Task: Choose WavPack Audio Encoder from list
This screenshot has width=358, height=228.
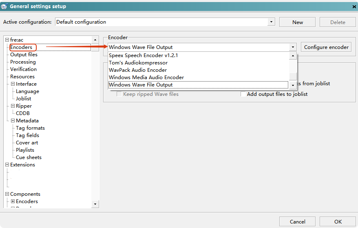Action: 138,70
